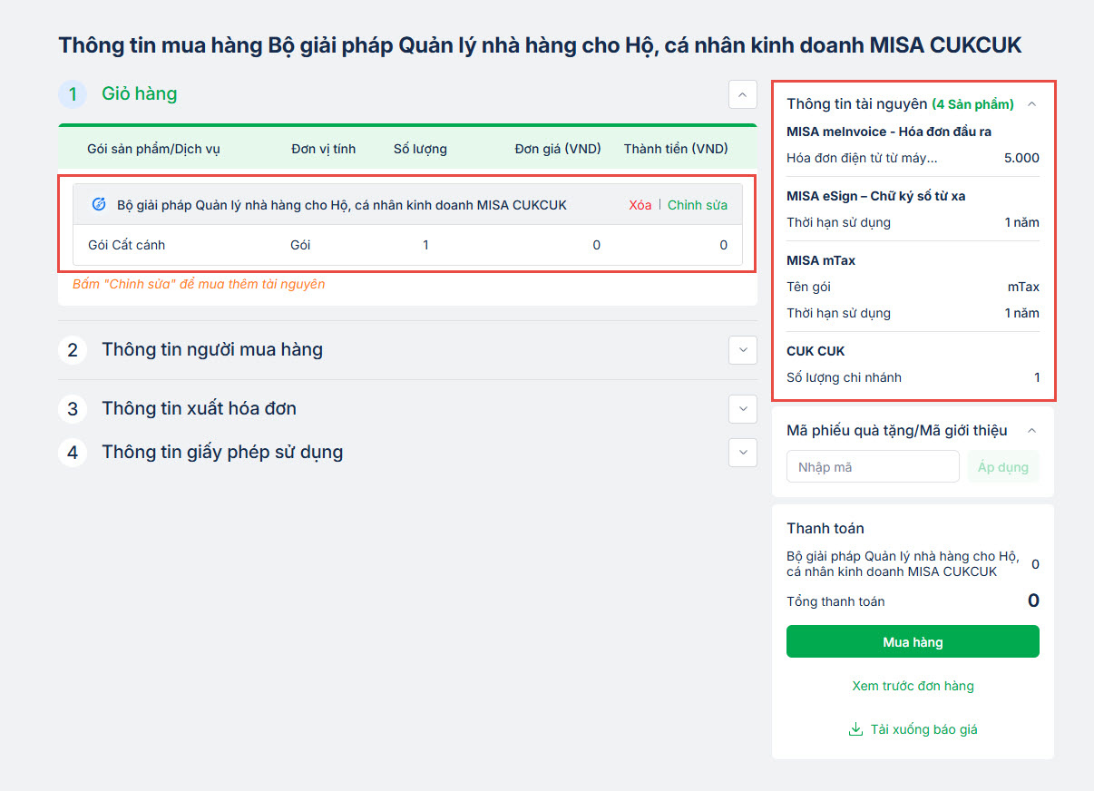Click the download icon next to Tải xuống báo giá
Image resolution: width=1094 pixels, height=791 pixels.
[855, 729]
